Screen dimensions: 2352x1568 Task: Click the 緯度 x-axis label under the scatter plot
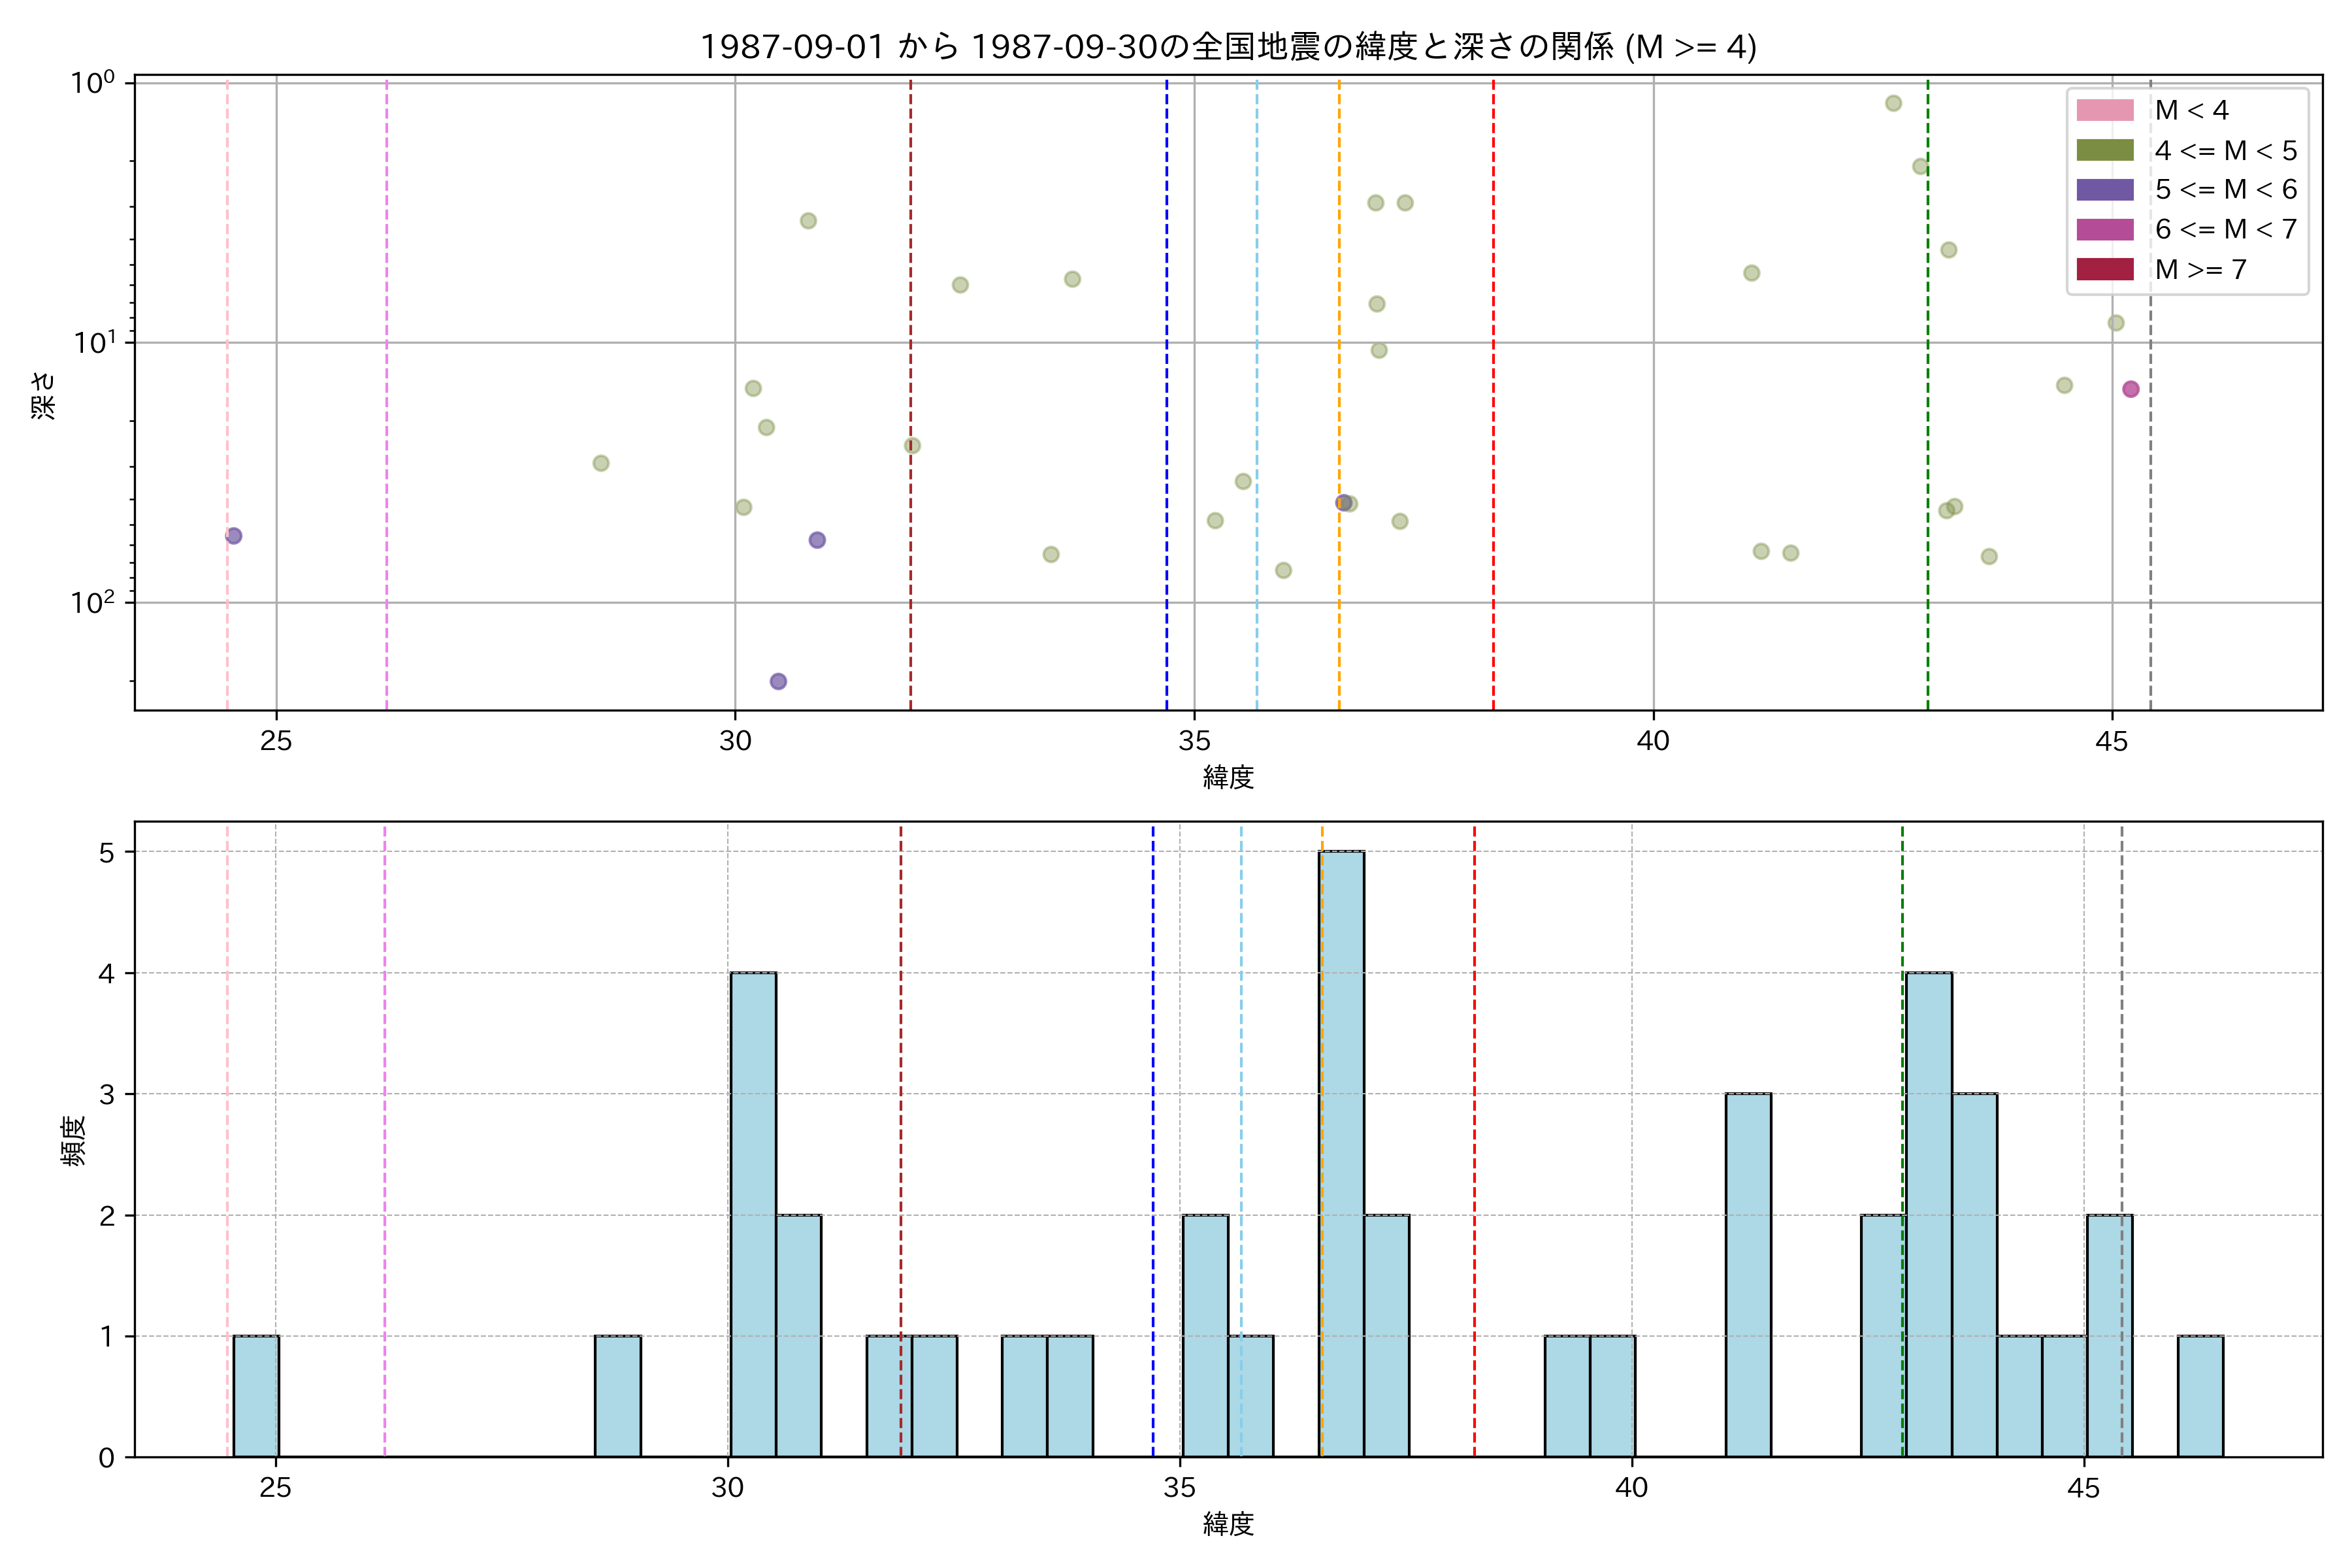click(x=1228, y=777)
